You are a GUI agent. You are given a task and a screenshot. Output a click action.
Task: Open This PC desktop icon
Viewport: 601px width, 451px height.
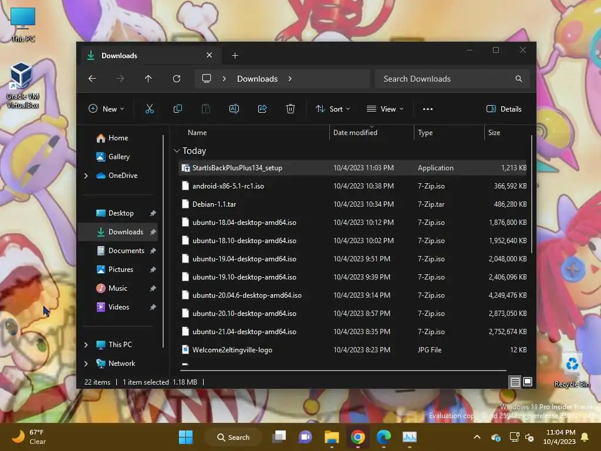(x=23, y=24)
